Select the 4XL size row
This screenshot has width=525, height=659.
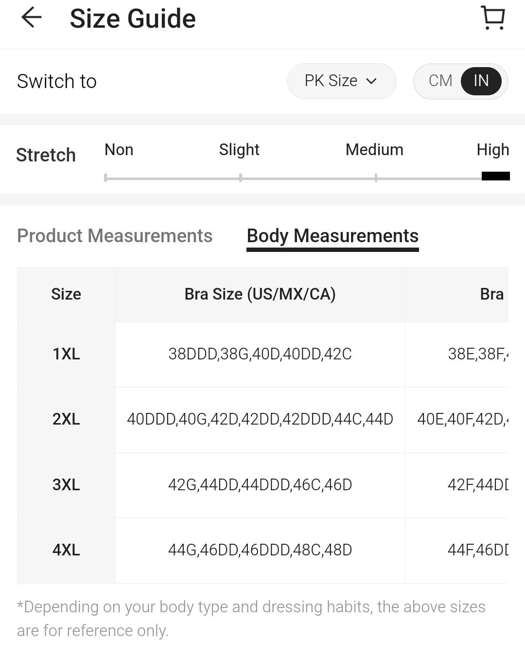point(66,550)
